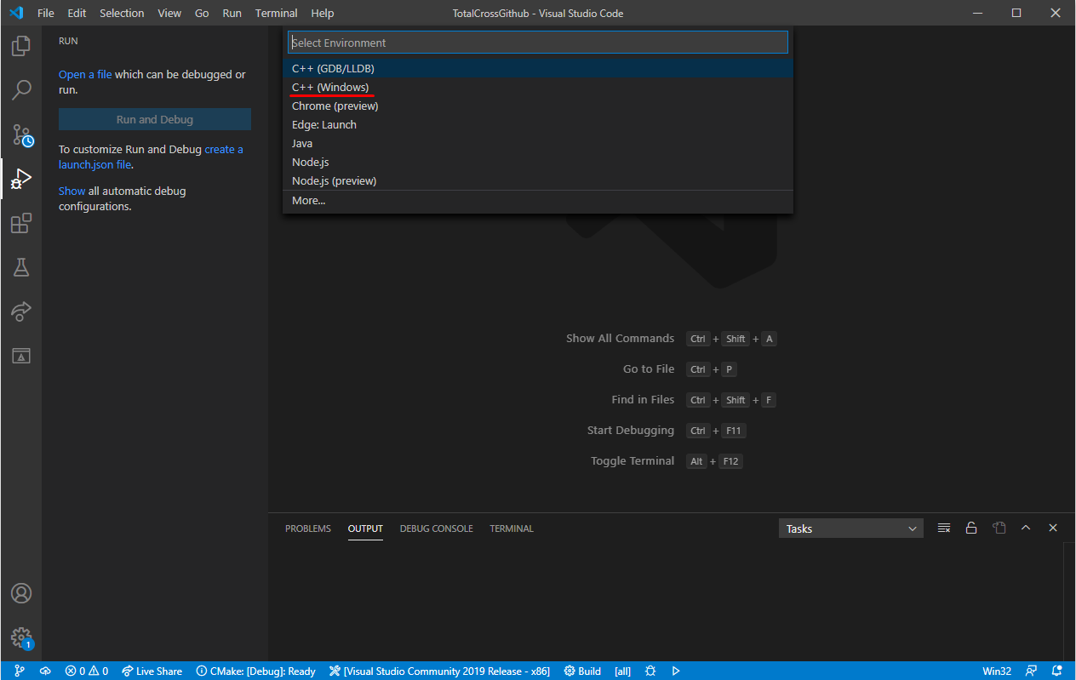Screen dimensions: 1076x680
Task: Switch to the DEBUG CONSOLE tab
Action: pos(436,529)
